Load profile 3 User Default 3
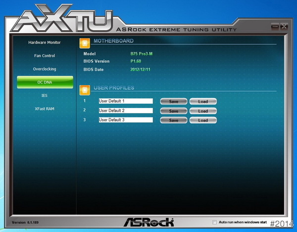Viewport: 297px width, 232px height. (203, 120)
